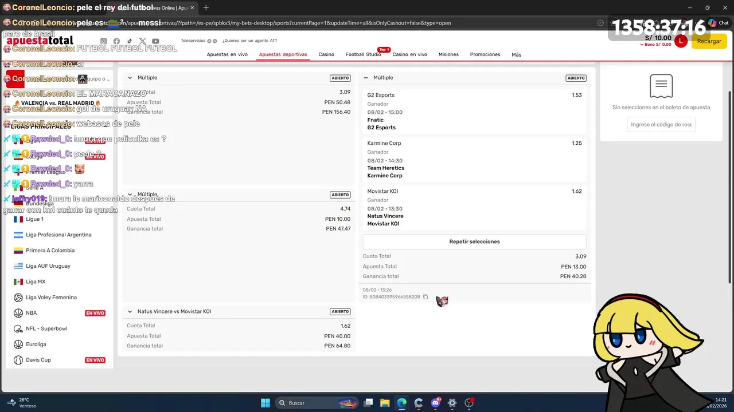Open Ligue 1 league link
This screenshot has width=734, height=412.
[x=34, y=219]
